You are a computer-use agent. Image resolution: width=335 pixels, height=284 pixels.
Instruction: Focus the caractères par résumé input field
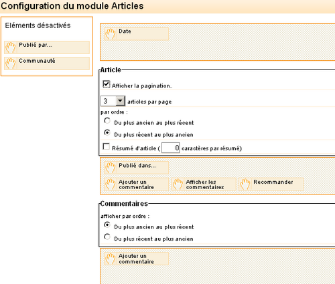171,148
